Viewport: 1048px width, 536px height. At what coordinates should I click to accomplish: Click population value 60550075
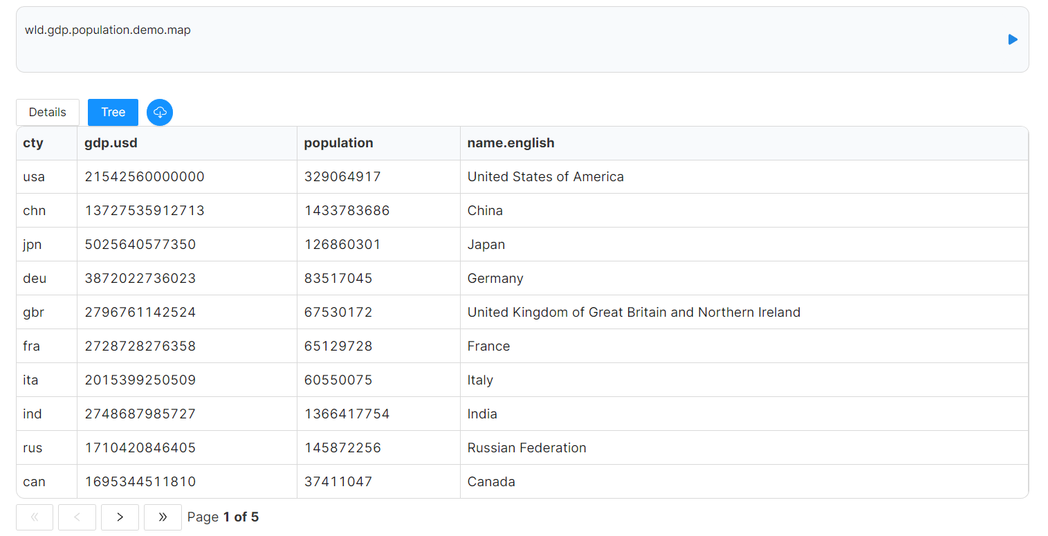coord(338,380)
